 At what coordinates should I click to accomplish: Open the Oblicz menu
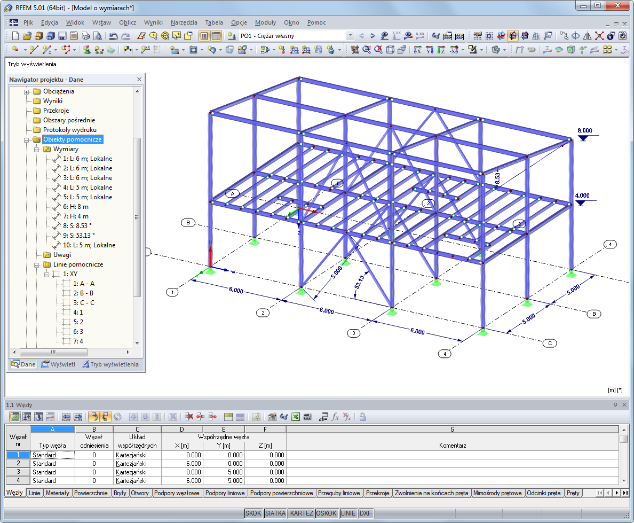point(128,22)
